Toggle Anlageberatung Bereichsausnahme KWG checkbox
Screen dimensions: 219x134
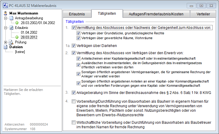click(x=74, y=93)
